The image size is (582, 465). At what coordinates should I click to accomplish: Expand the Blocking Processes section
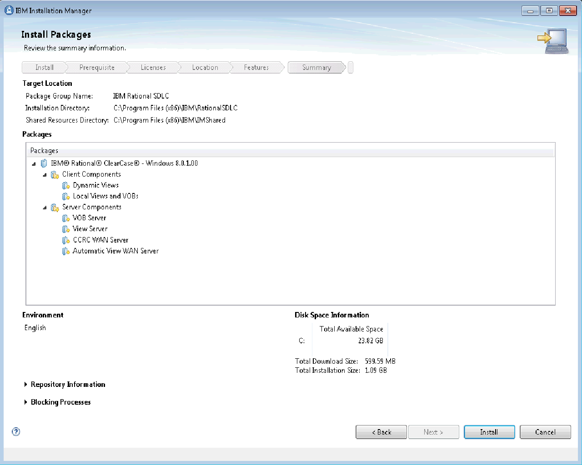pyautogui.click(x=25, y=402)
